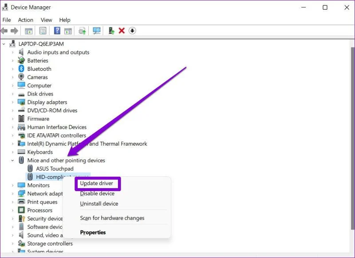The width and height of the screenshot is (355, 258).
Task: Expand the Monitors node arrow
Action: (x=13, y=185)
